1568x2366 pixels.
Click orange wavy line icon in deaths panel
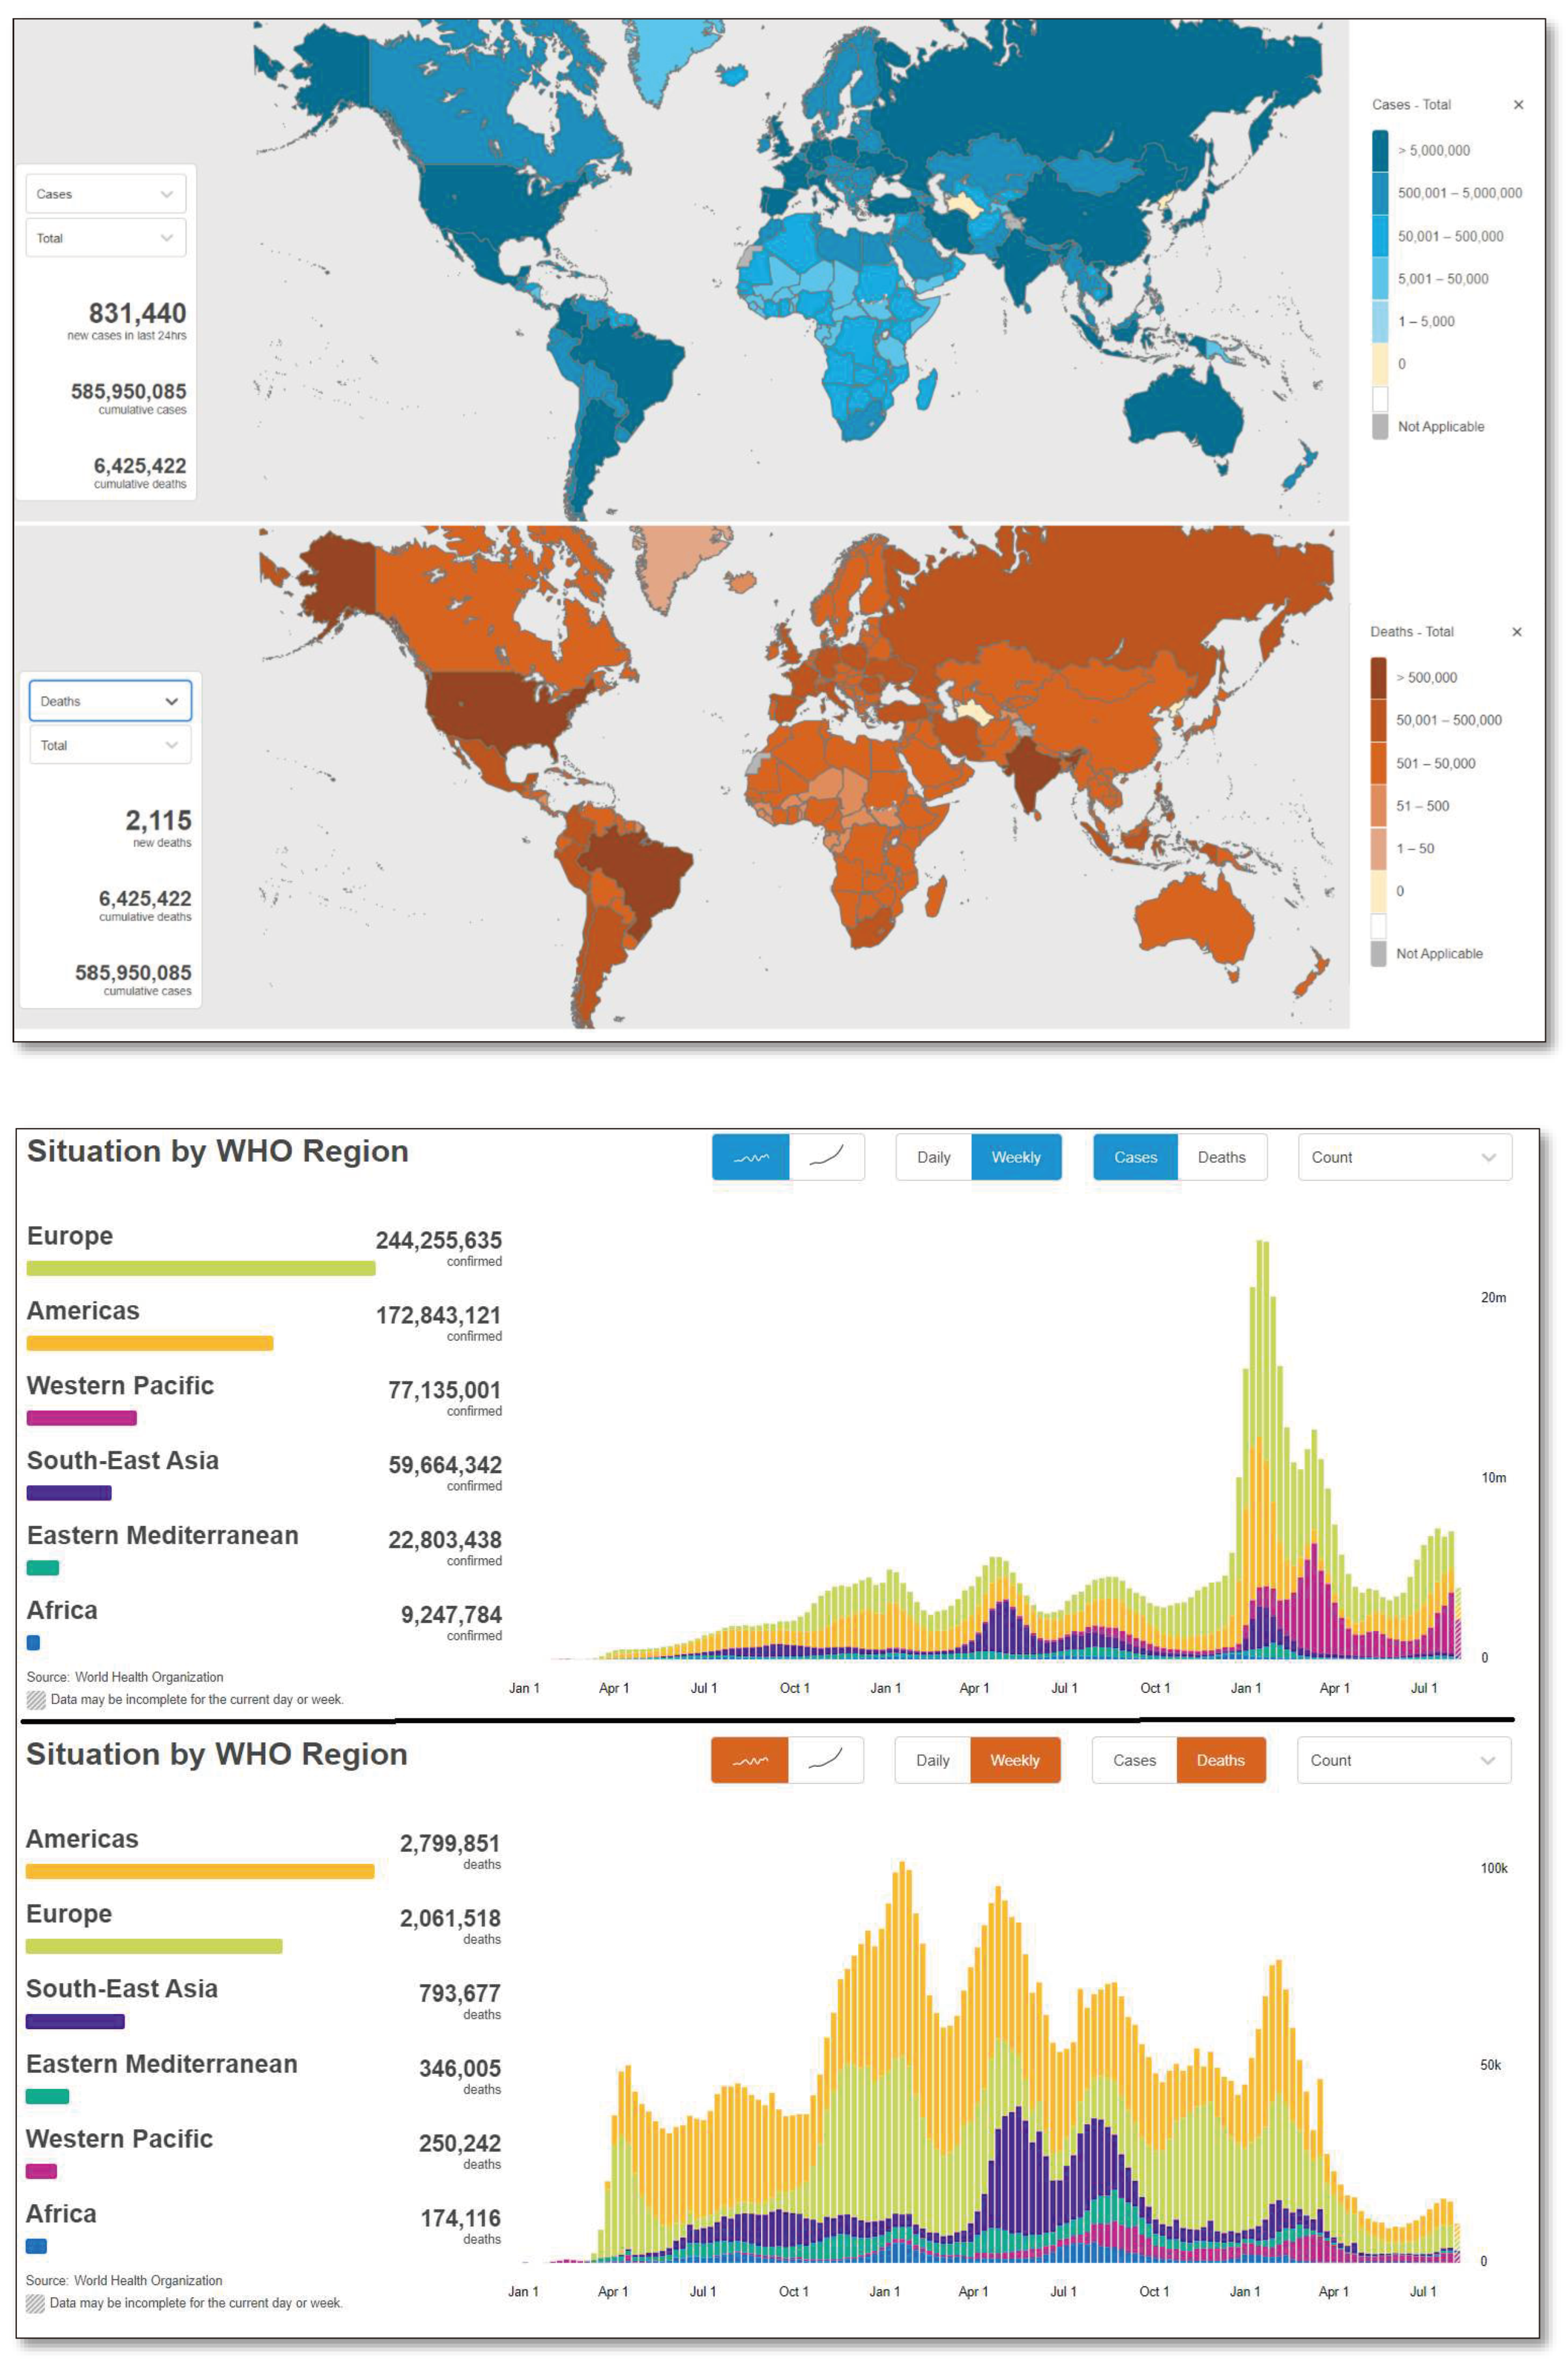coord(749,1761)
